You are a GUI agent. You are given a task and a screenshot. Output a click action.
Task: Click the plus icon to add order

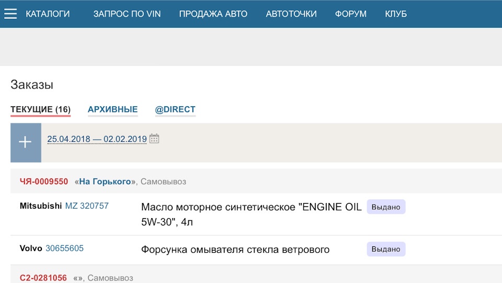click(26, 143)
